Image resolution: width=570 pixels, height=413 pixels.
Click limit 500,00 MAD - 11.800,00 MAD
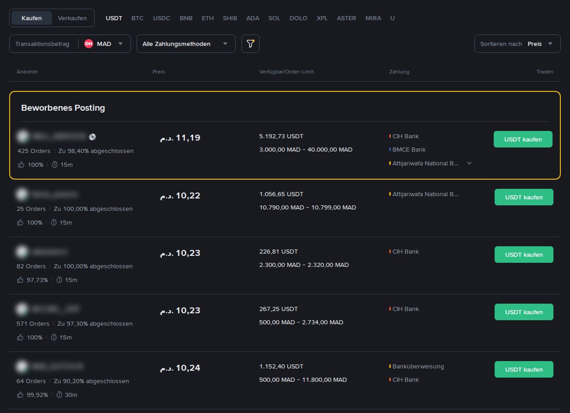[303, 380]
